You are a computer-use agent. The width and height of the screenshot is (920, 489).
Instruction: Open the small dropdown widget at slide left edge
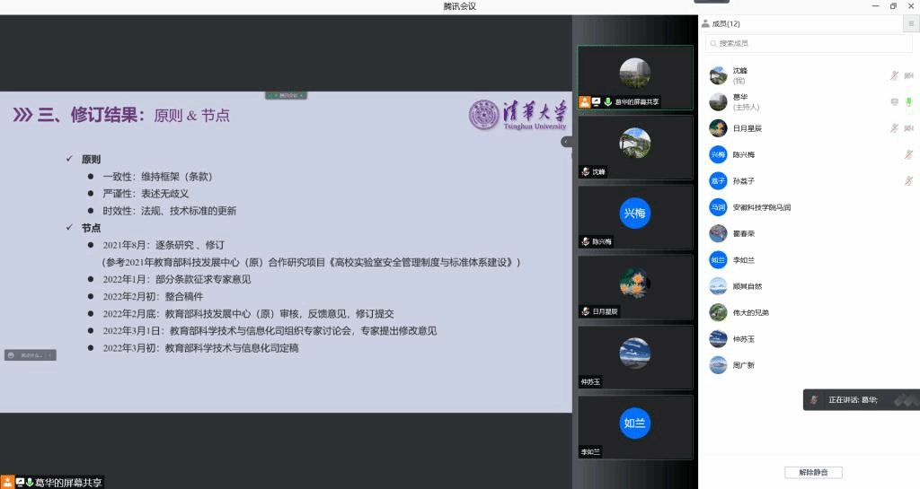click(x=30, y=355)
